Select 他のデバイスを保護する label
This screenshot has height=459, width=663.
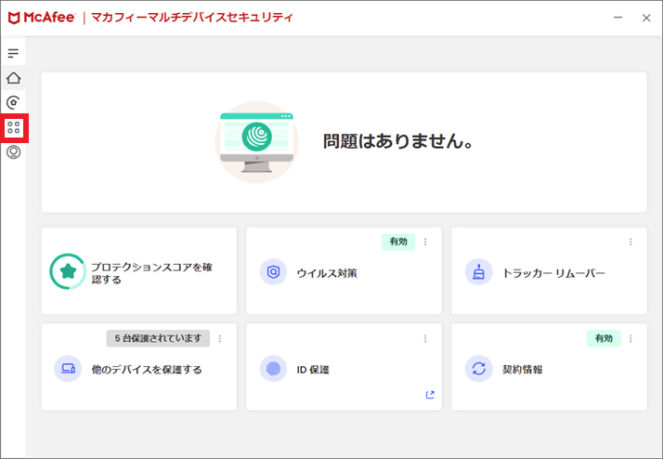point(147,370)
